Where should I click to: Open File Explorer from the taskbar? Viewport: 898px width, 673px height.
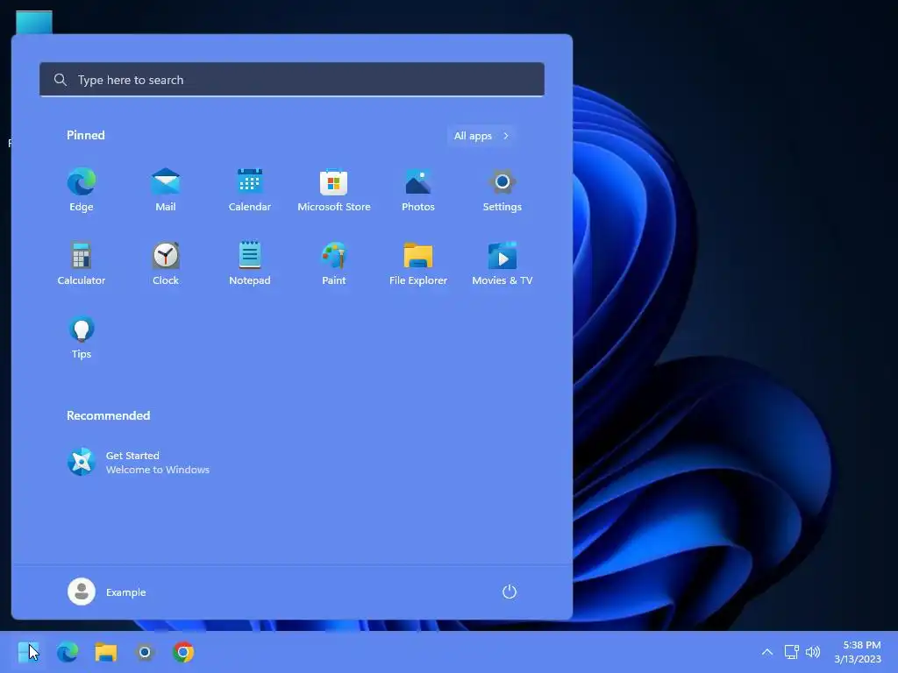click(x=106, y=652)
